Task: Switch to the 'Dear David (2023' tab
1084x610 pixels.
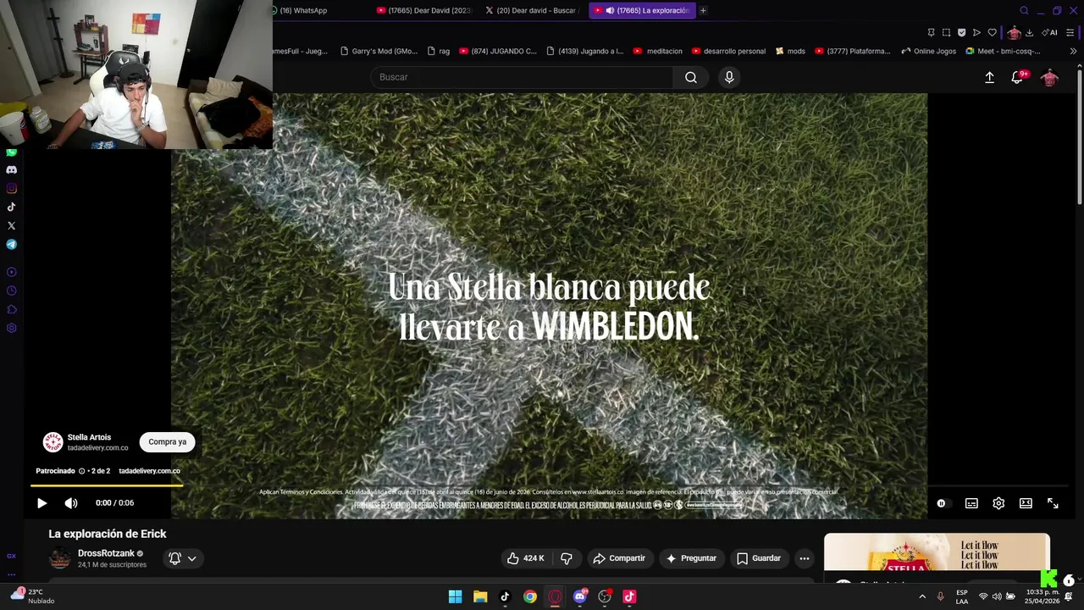Action: [423, 10]
